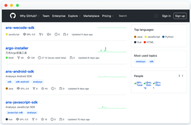
Task: Go to Enterprise in the navbar
Action: click(59, 16)
